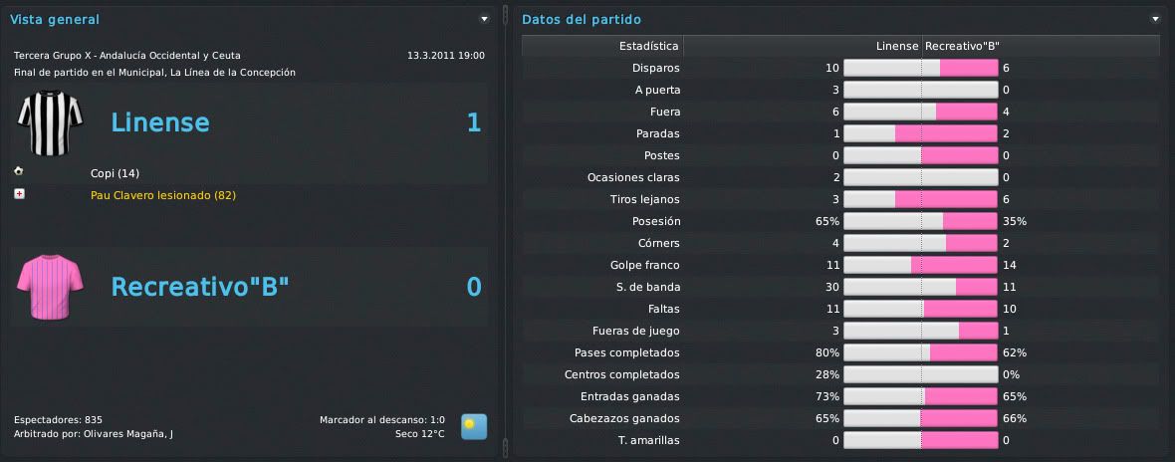Click the Linense black-and-white striped shirt icon
The width and height of the screenshot is (1175, 462).
50,123
